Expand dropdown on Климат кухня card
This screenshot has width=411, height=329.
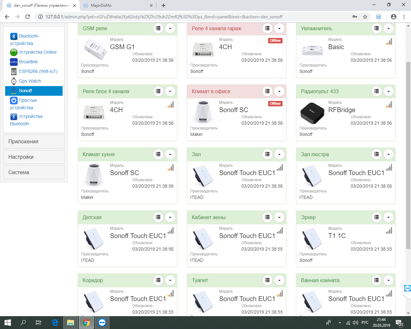click(170, 154)
